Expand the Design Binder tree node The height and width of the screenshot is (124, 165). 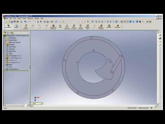5,40
